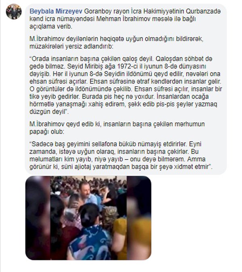The image size is (242, 272).
Task: Open the attached crowd video thumbnail
Action: pos(88,218)
